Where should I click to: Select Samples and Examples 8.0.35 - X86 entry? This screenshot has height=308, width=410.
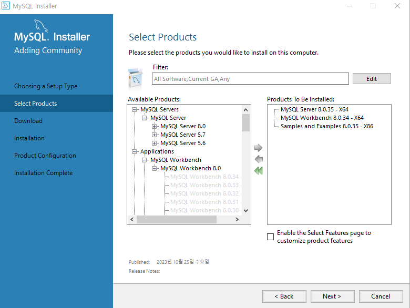[327, 126]
